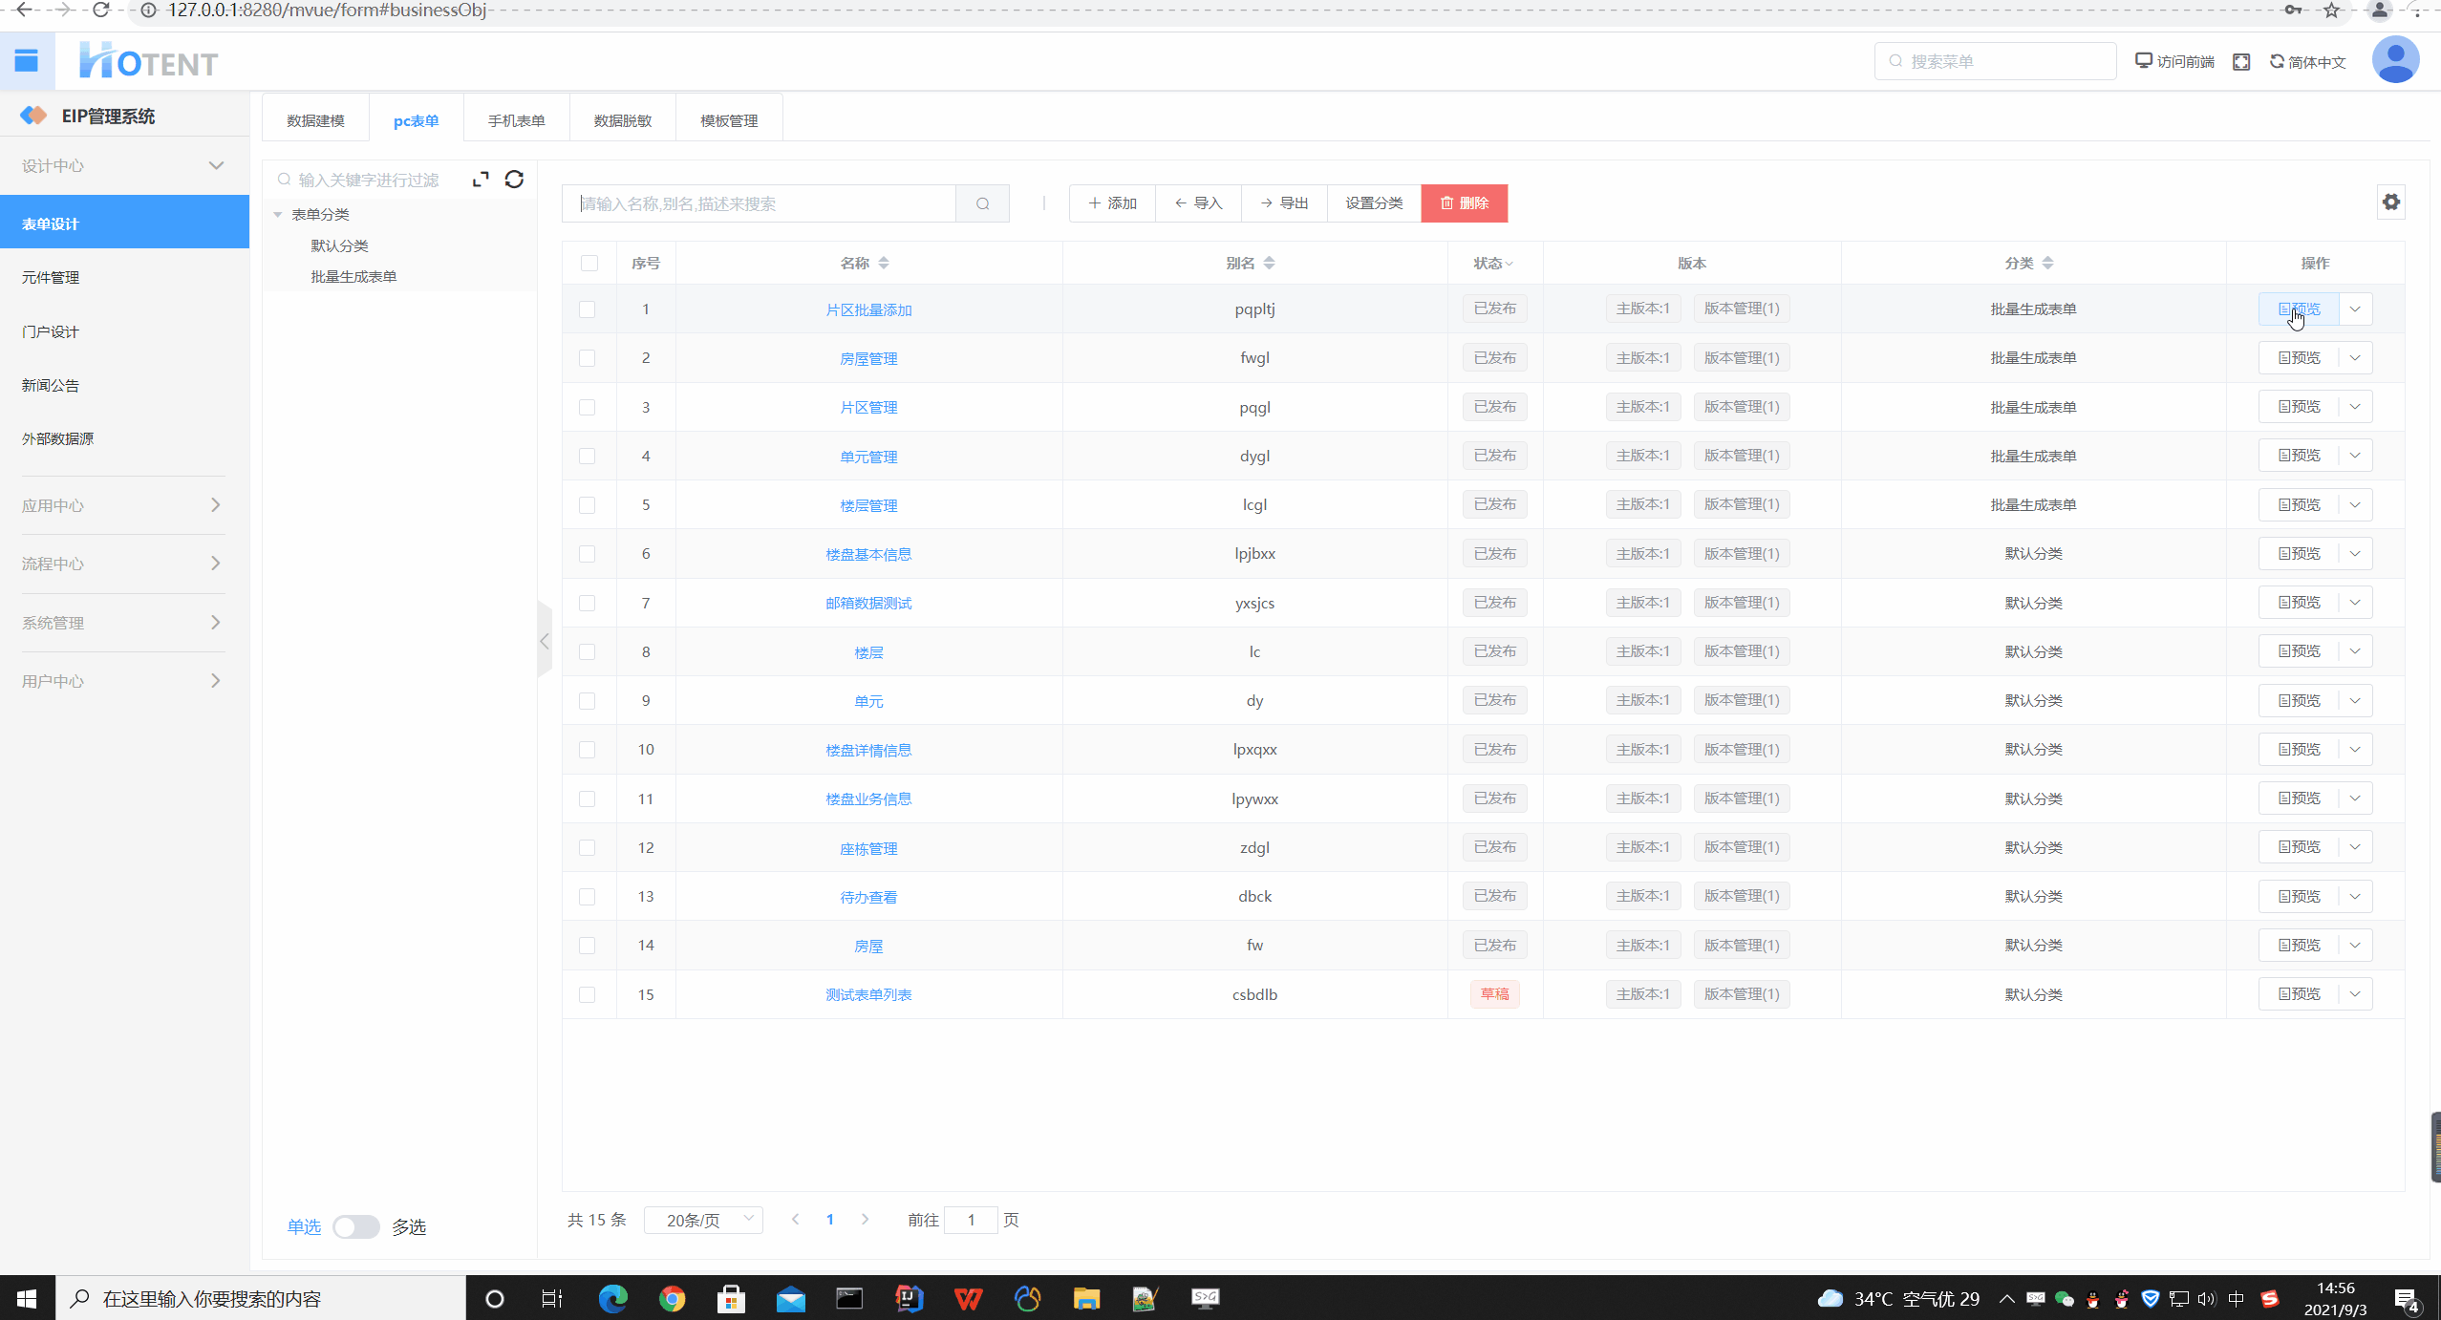
Task: Open the 楼盘基本信息 form link
Action: [x=867, y=554]
